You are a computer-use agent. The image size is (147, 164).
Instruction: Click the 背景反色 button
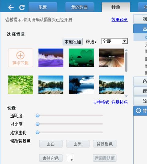(105, 144)
